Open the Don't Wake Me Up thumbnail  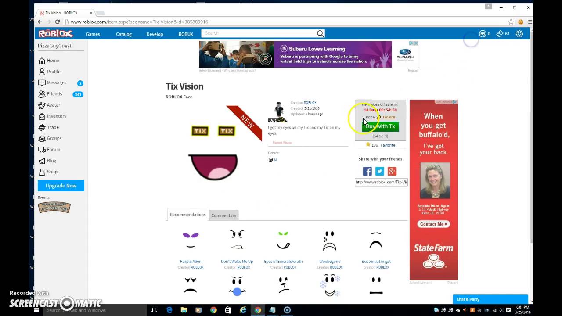[x=237, y=241]
